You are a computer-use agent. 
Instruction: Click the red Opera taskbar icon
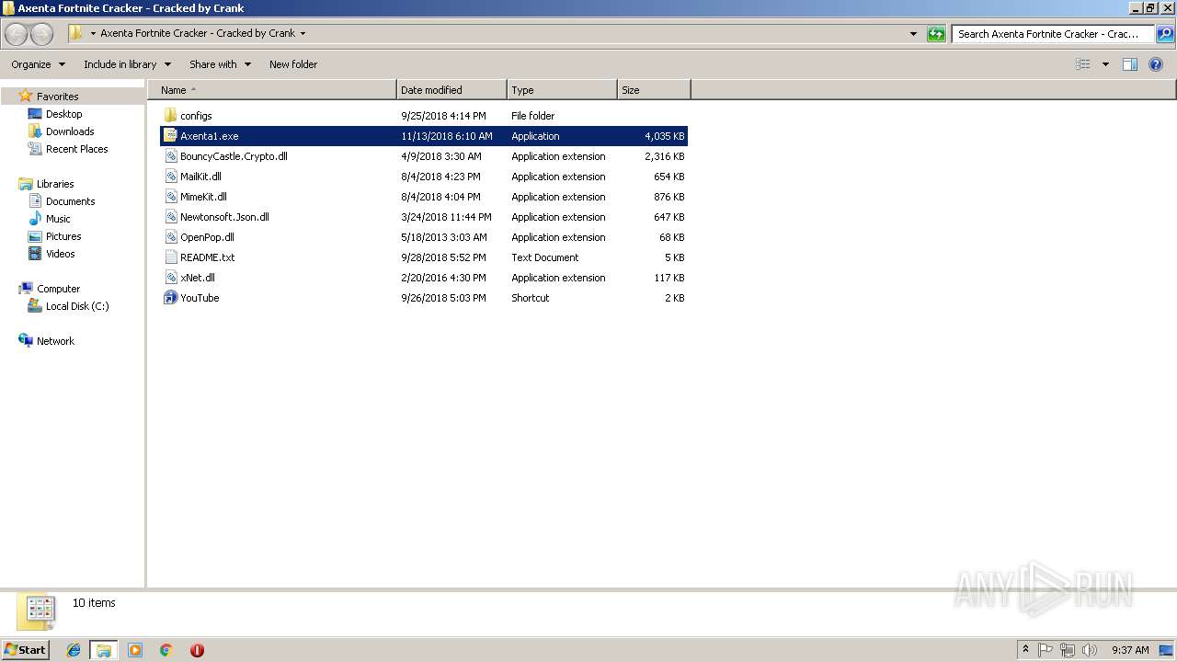197,650
